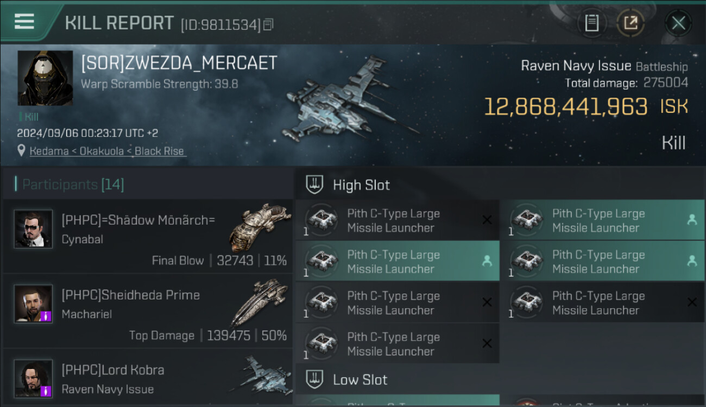The height and width of the screenshot is (407, 706).
Task: Close the kill report window
Action: 678,23
